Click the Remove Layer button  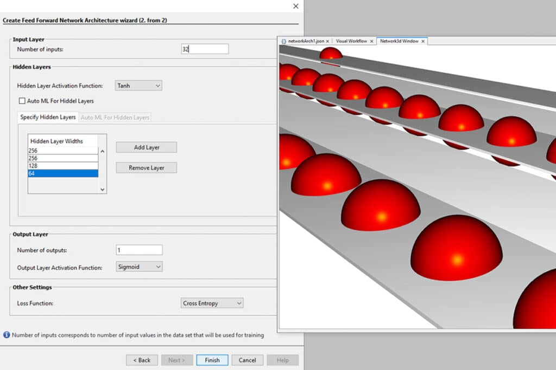(146, 168)
